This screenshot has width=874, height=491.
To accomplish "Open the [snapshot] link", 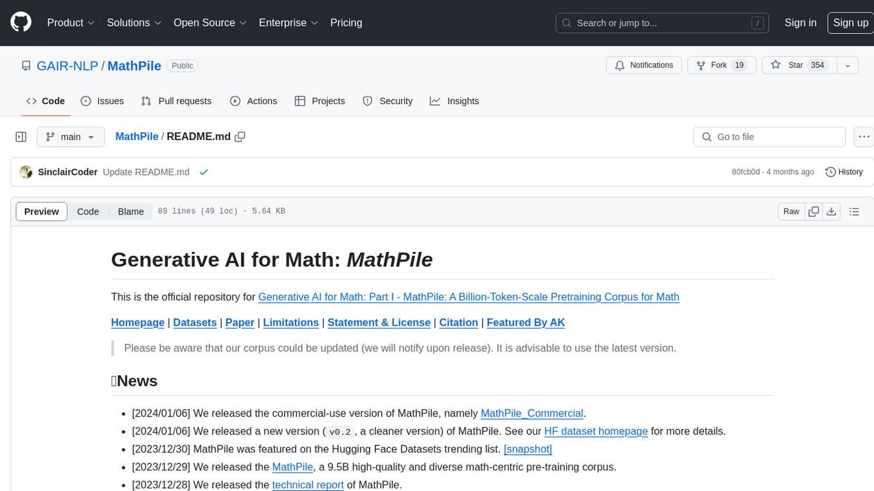I will click(528, 449).
